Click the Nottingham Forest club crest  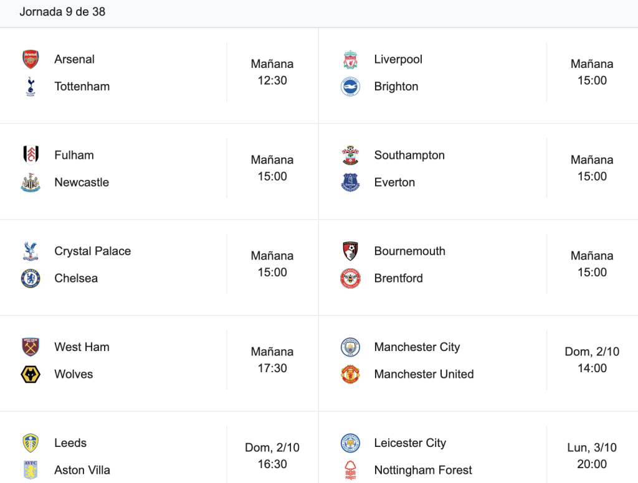[350, 470]
